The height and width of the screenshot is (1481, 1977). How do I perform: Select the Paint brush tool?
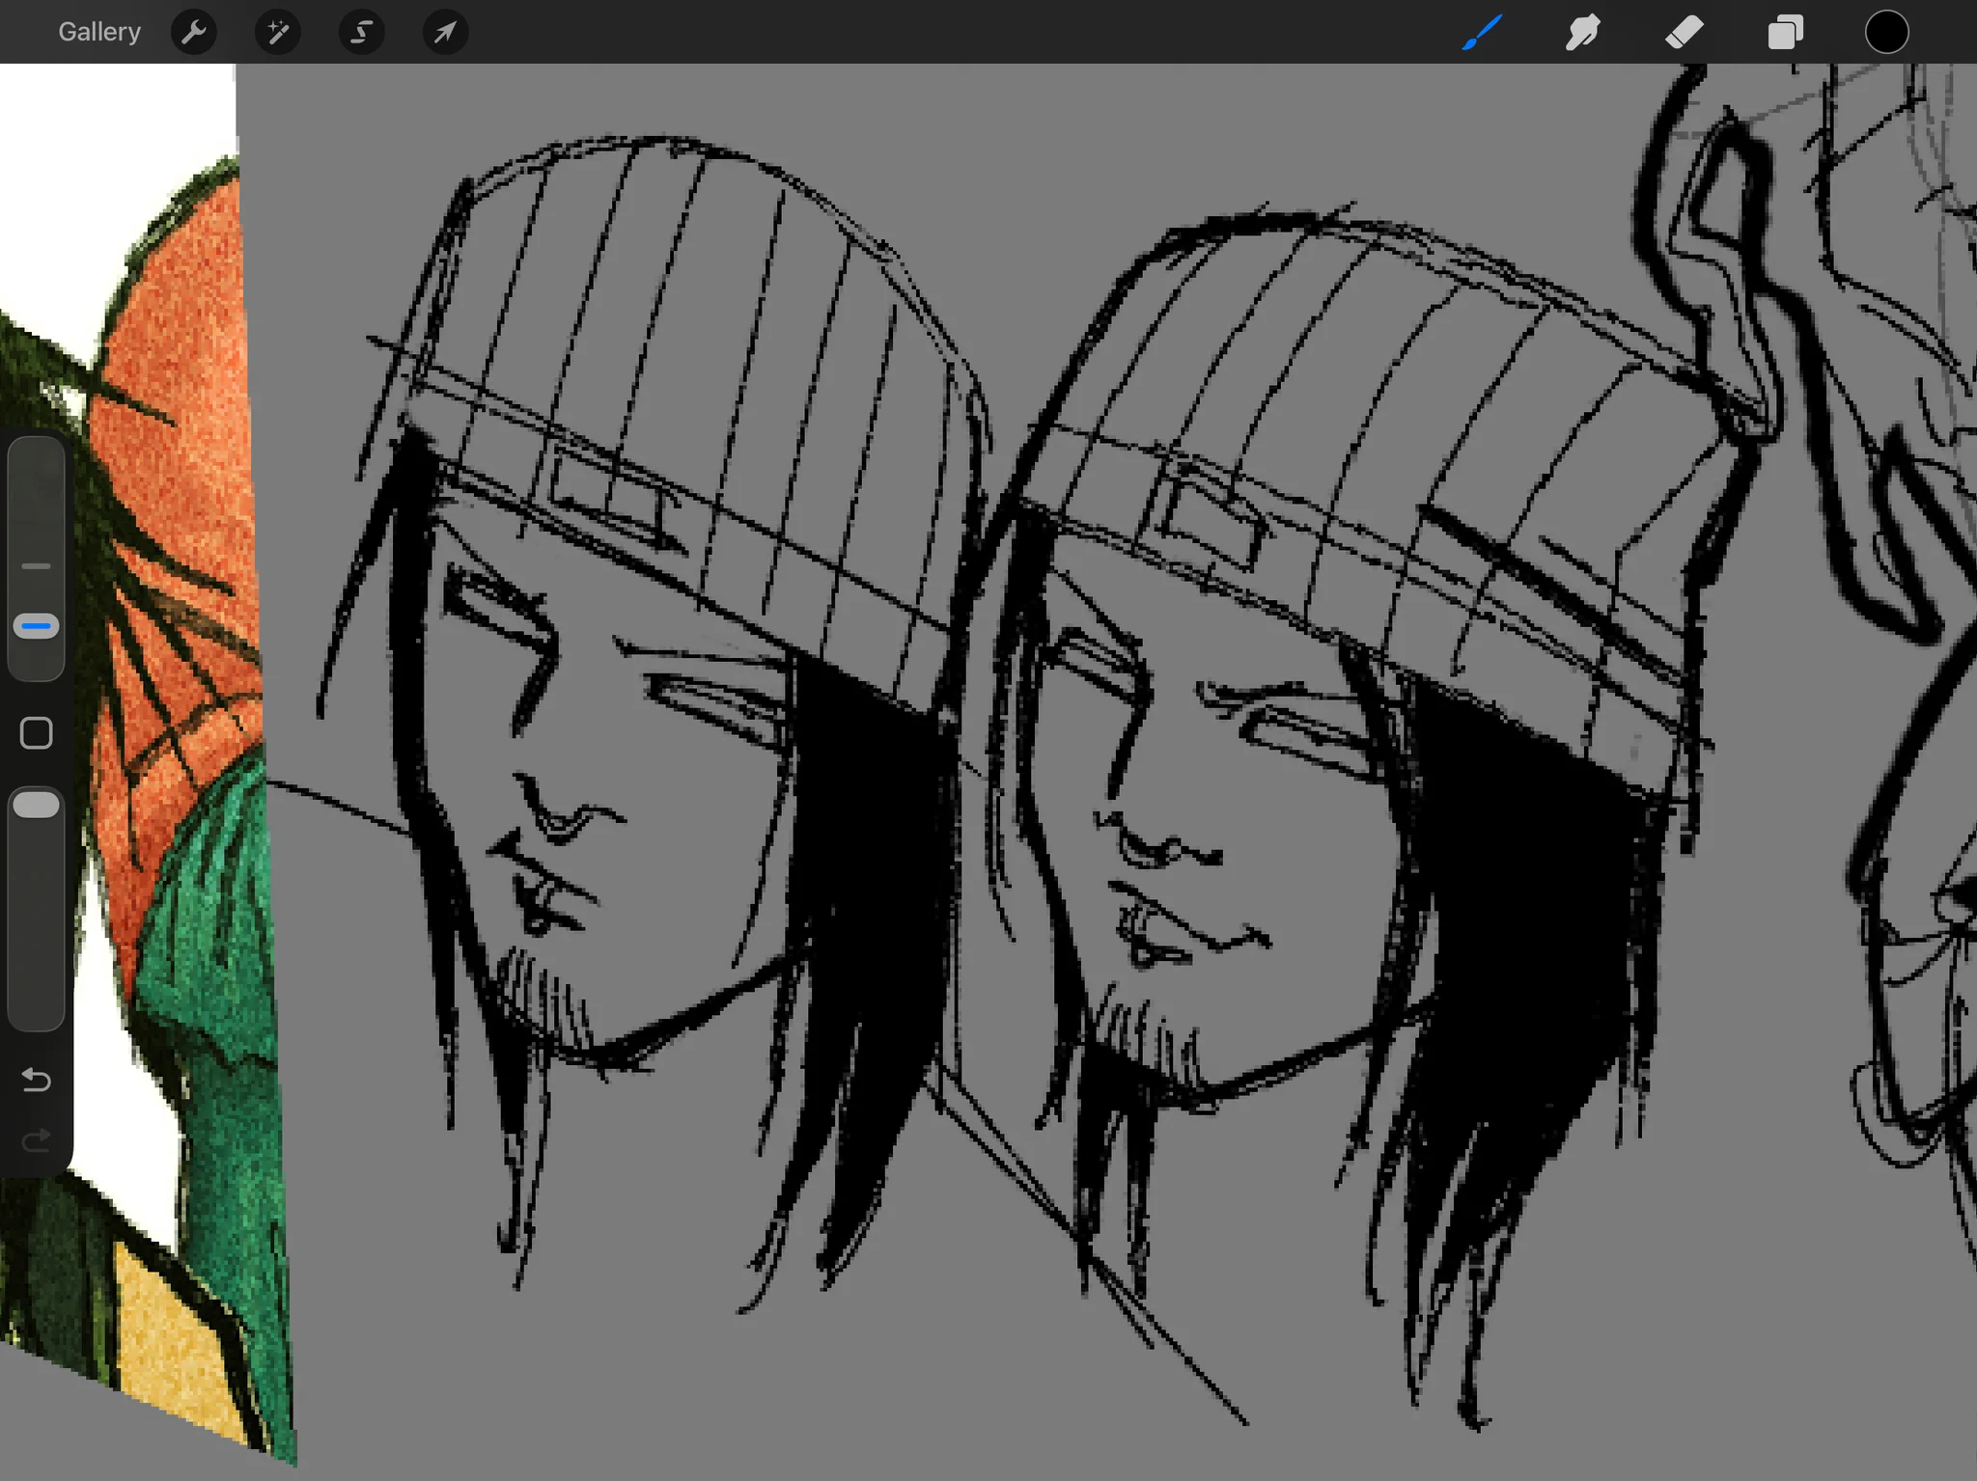point(1483,32)
